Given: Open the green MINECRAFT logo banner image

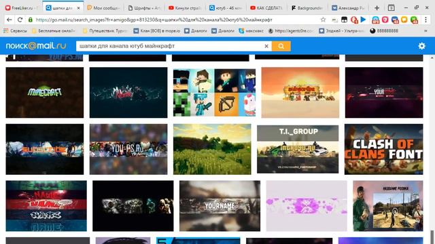Looking at the screenshot, I should coord(45,92).
